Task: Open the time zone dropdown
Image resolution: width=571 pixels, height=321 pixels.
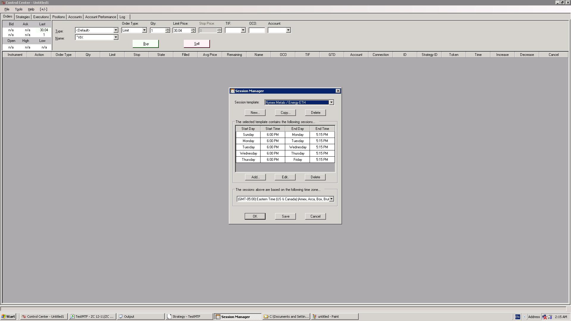Action: 331,199
